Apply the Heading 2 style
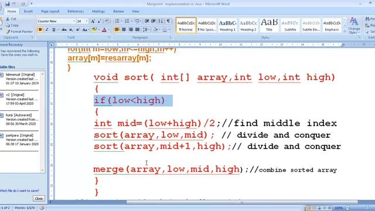The height and width of the screenshot is (211, 375). [x=248, y=25]
